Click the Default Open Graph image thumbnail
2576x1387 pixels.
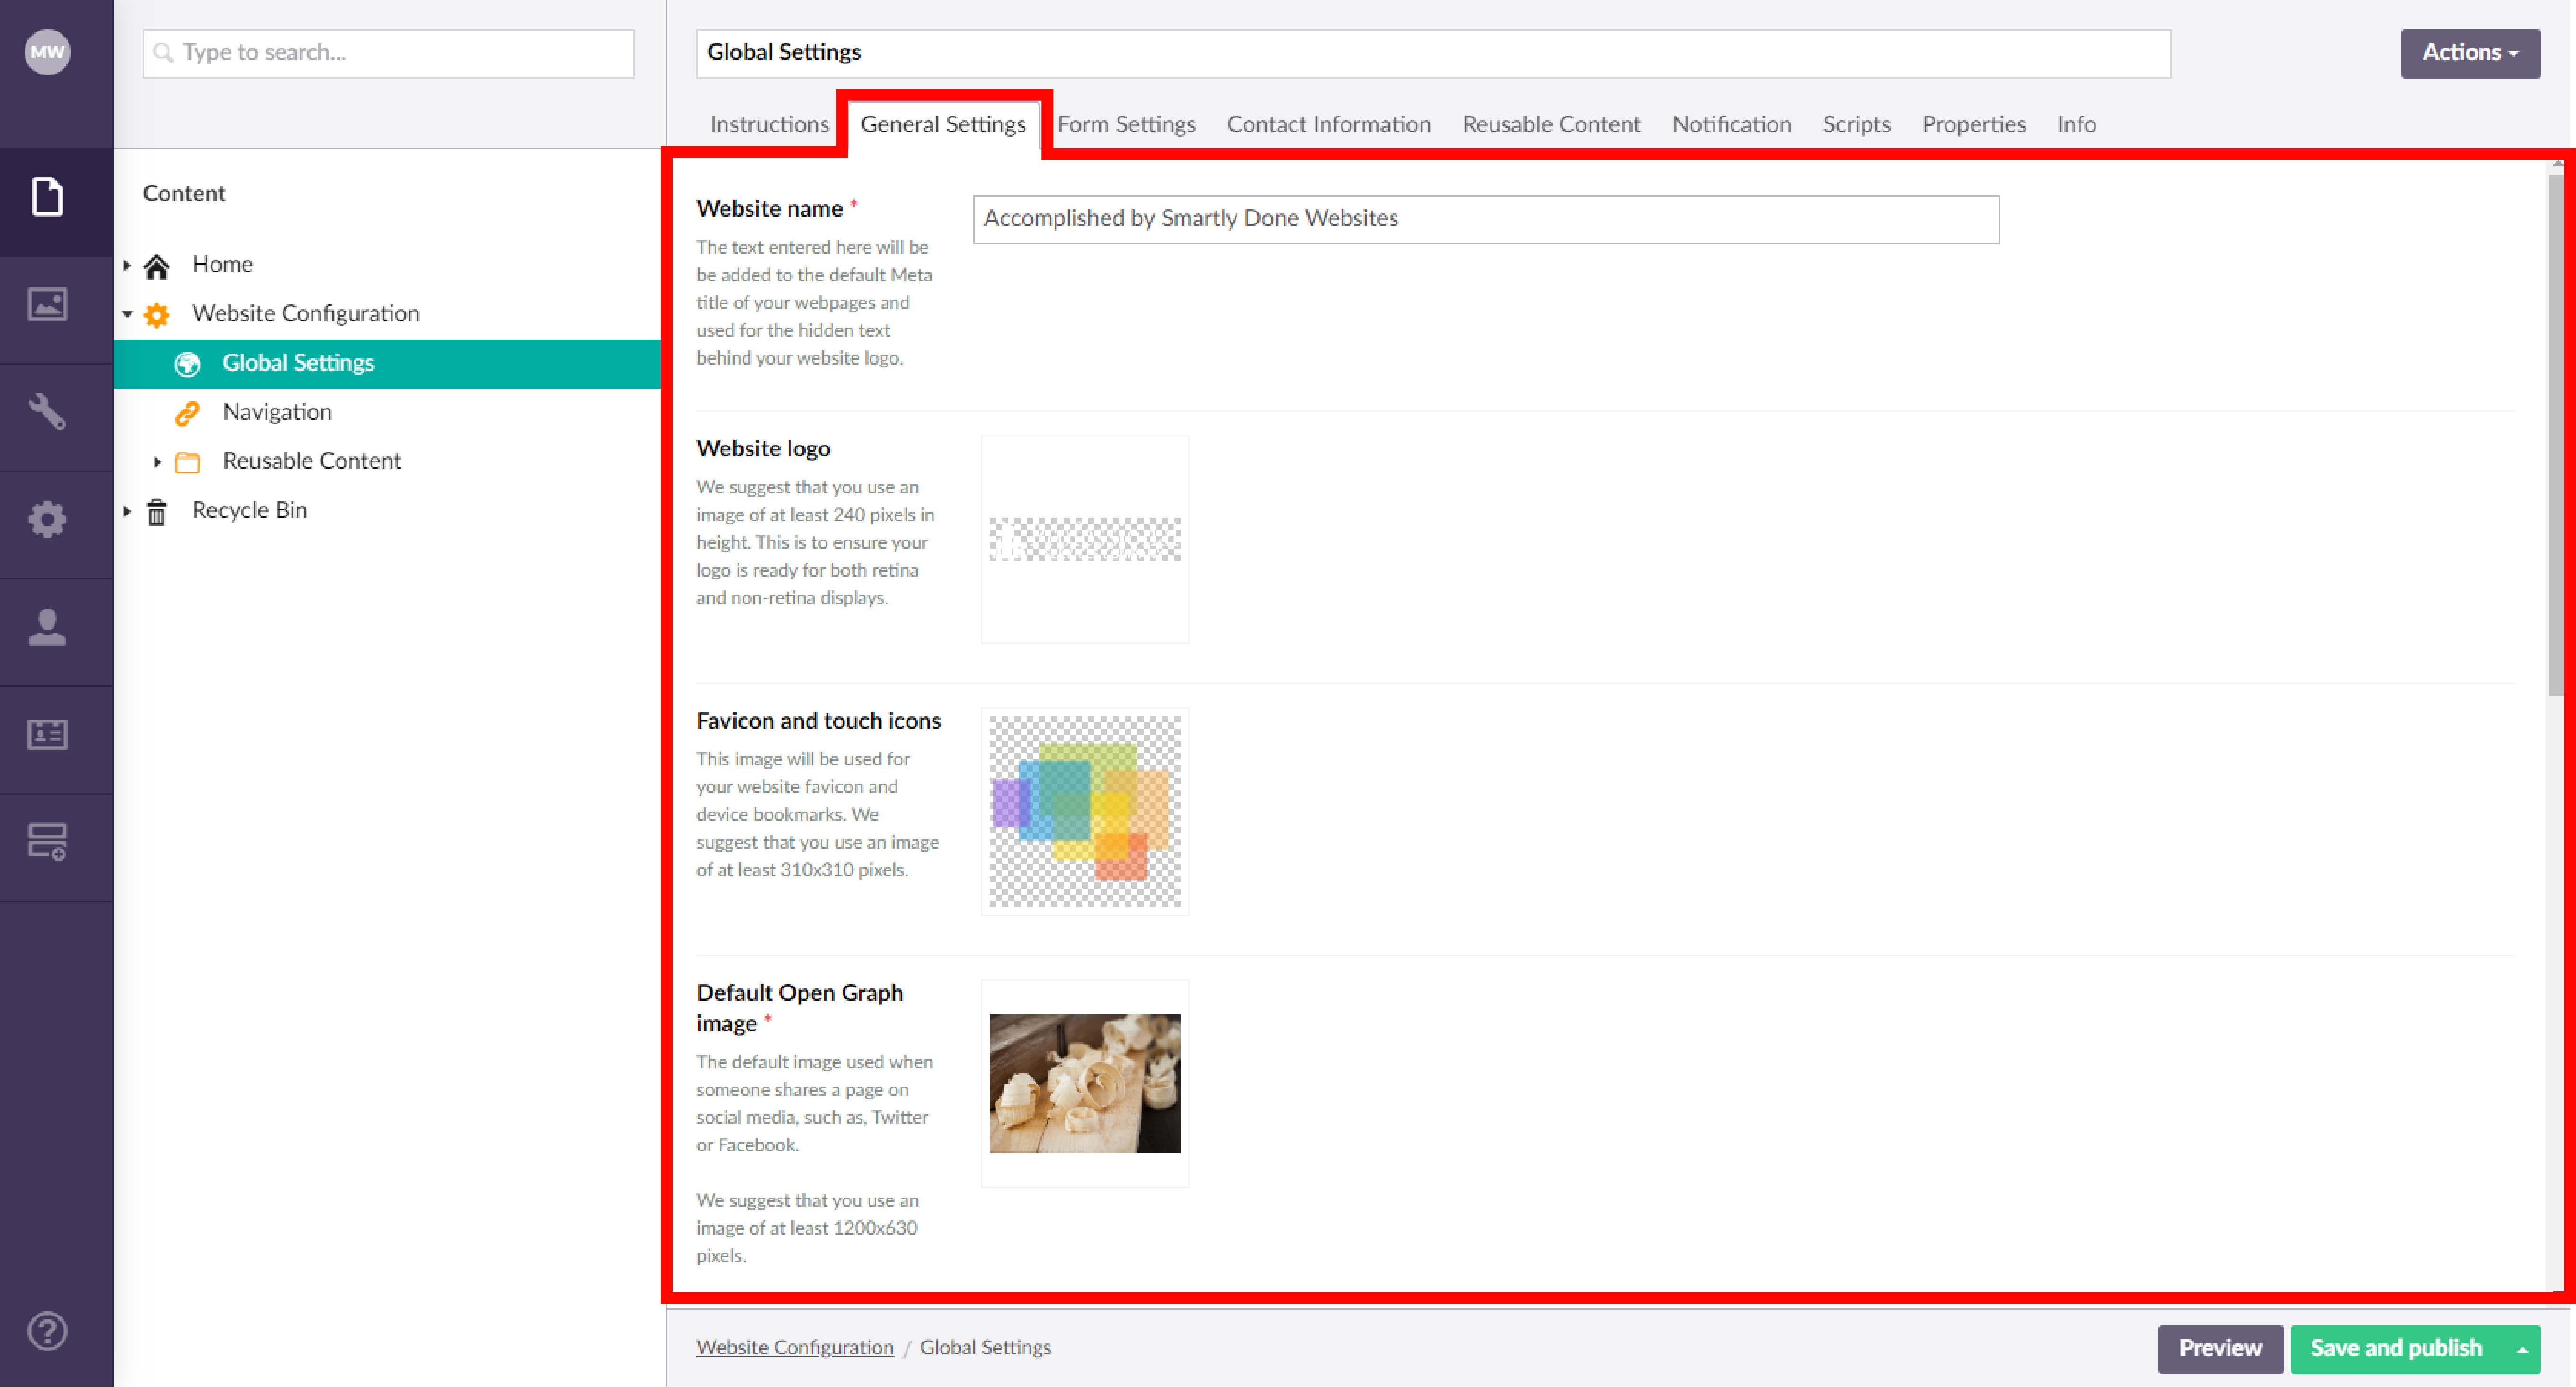point(1084,1083)
